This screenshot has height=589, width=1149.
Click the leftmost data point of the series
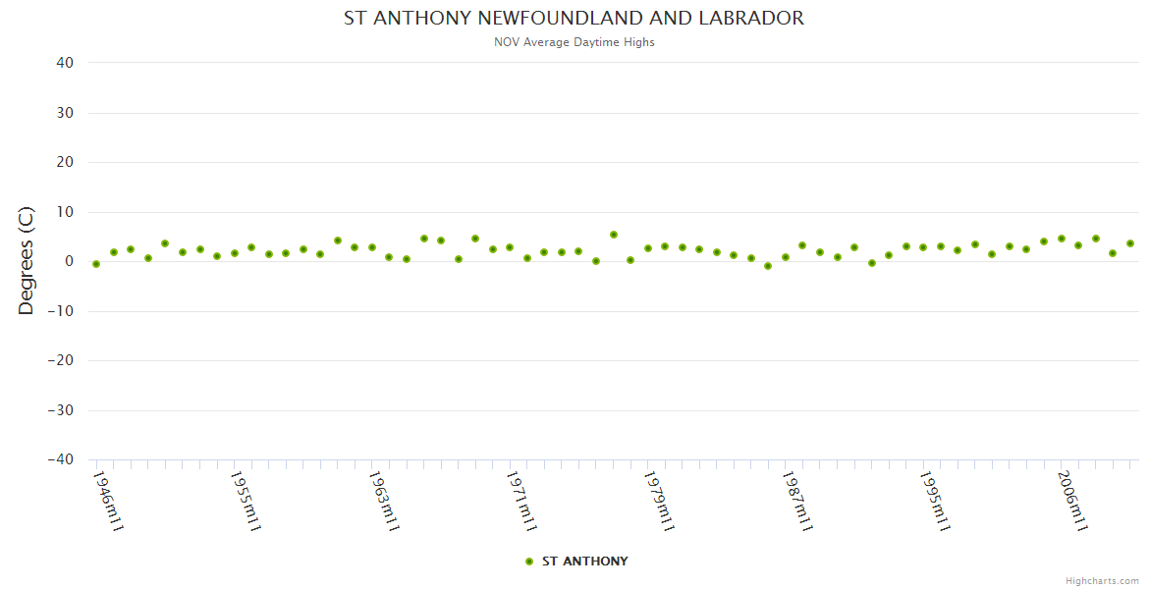point(96,264)
